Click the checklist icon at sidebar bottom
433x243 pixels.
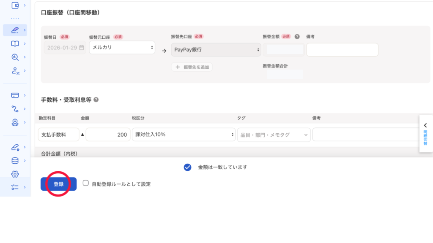15,187
